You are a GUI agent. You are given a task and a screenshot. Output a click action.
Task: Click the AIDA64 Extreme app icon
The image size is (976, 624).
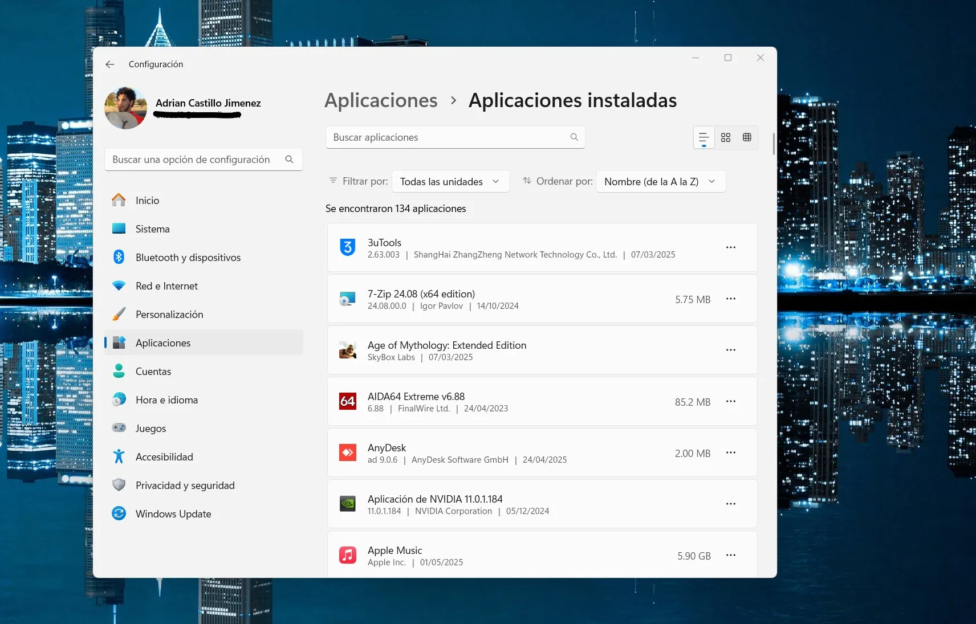[x=348, y=401]
